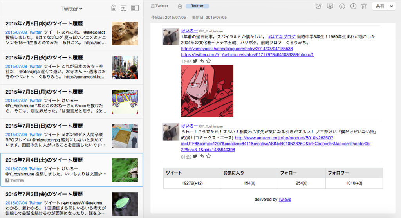Click reply arrow icon beside 01:22
The width and height of the screenshot is (401, 218).
point(202,156)
